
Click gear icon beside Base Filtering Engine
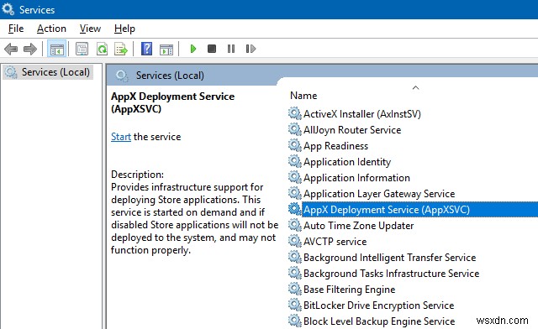pyautogui.click(x=295, y=289)
